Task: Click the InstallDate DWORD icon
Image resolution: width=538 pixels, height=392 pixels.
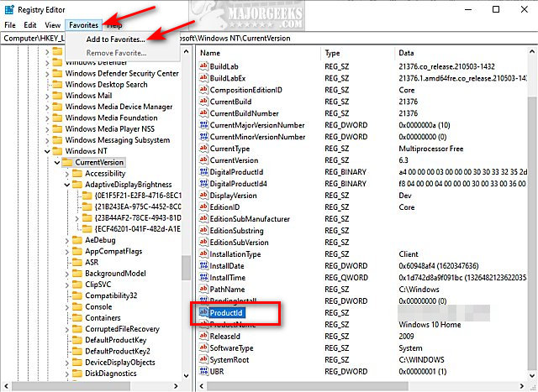Action: click(x=203, y=266)
